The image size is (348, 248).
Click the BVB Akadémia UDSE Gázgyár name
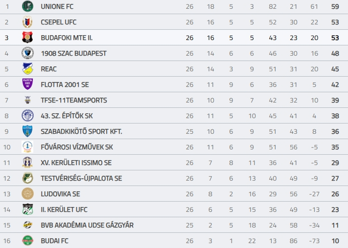(87, 225)
